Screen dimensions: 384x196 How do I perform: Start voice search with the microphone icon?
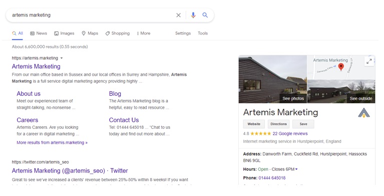(x=193, y=15)
